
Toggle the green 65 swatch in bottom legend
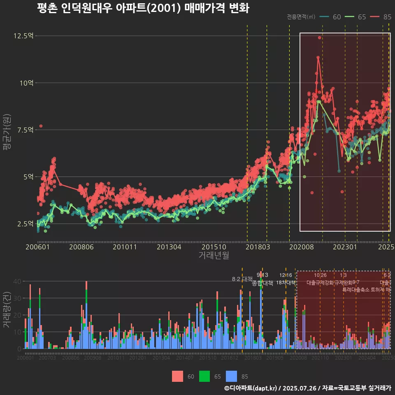(x=204, y=376)
